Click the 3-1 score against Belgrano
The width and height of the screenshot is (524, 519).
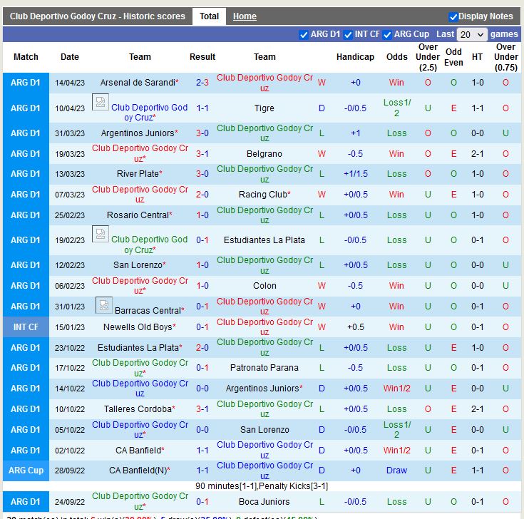(x=202, y=154)
